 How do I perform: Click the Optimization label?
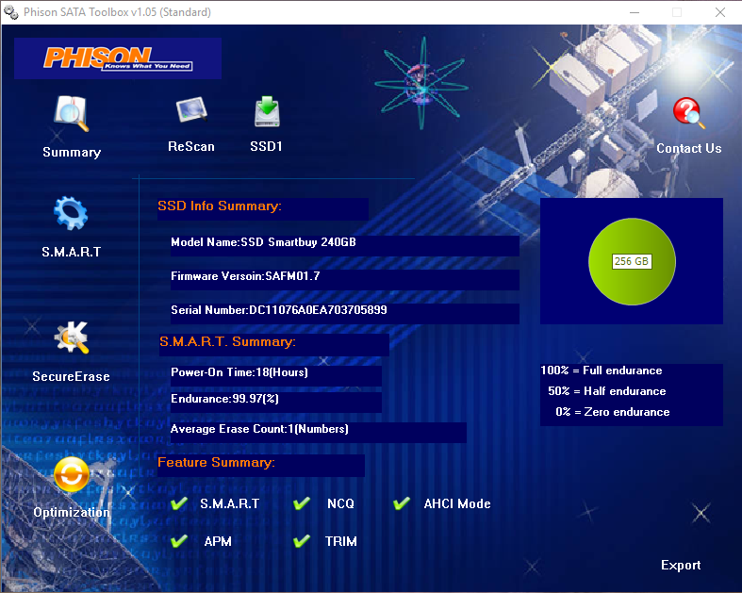point(72,513)
